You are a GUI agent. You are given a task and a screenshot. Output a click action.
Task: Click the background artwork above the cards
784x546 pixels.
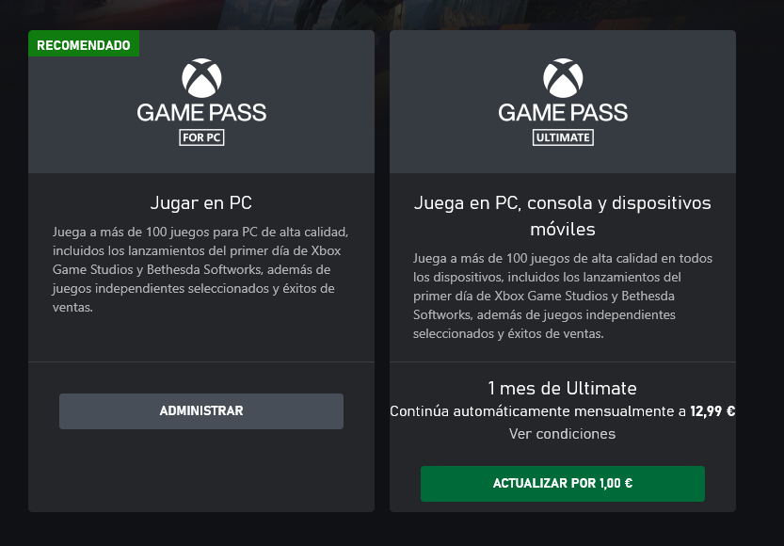coord(392,14)
